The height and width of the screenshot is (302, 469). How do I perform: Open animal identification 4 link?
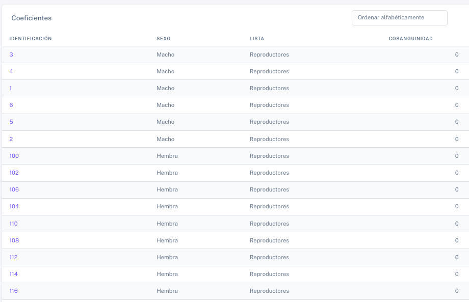11,71
